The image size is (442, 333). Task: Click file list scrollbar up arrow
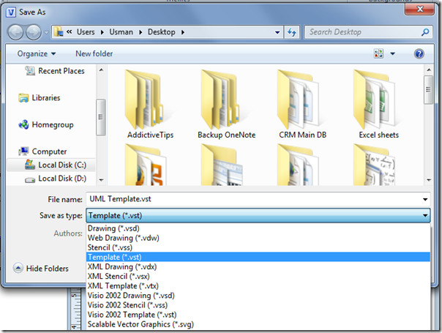(429, 70)
